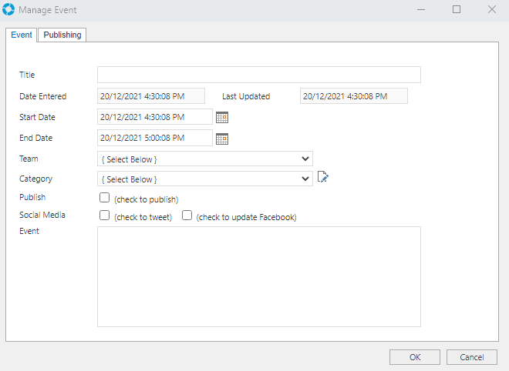Maximize the Manage Event window
The height and width of the screenshot is (371, 509).
coord(457,9)
